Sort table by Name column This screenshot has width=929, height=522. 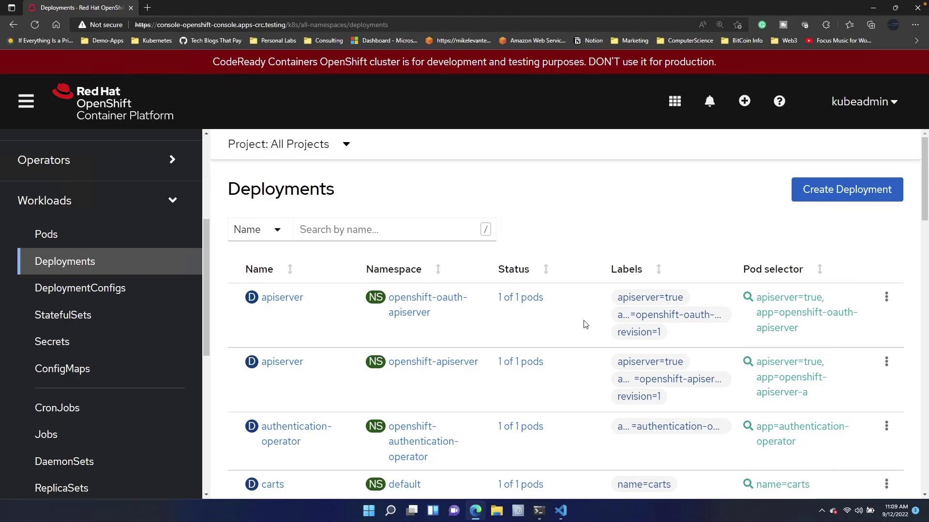tap(290, 269)
